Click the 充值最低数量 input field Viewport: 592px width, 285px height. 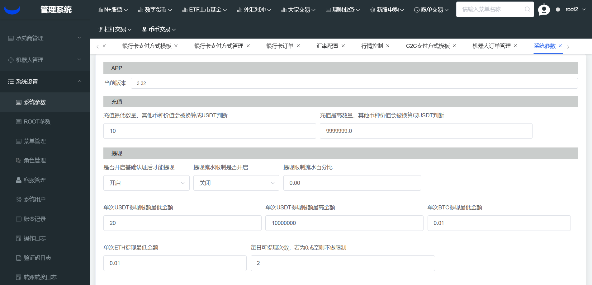209,131
